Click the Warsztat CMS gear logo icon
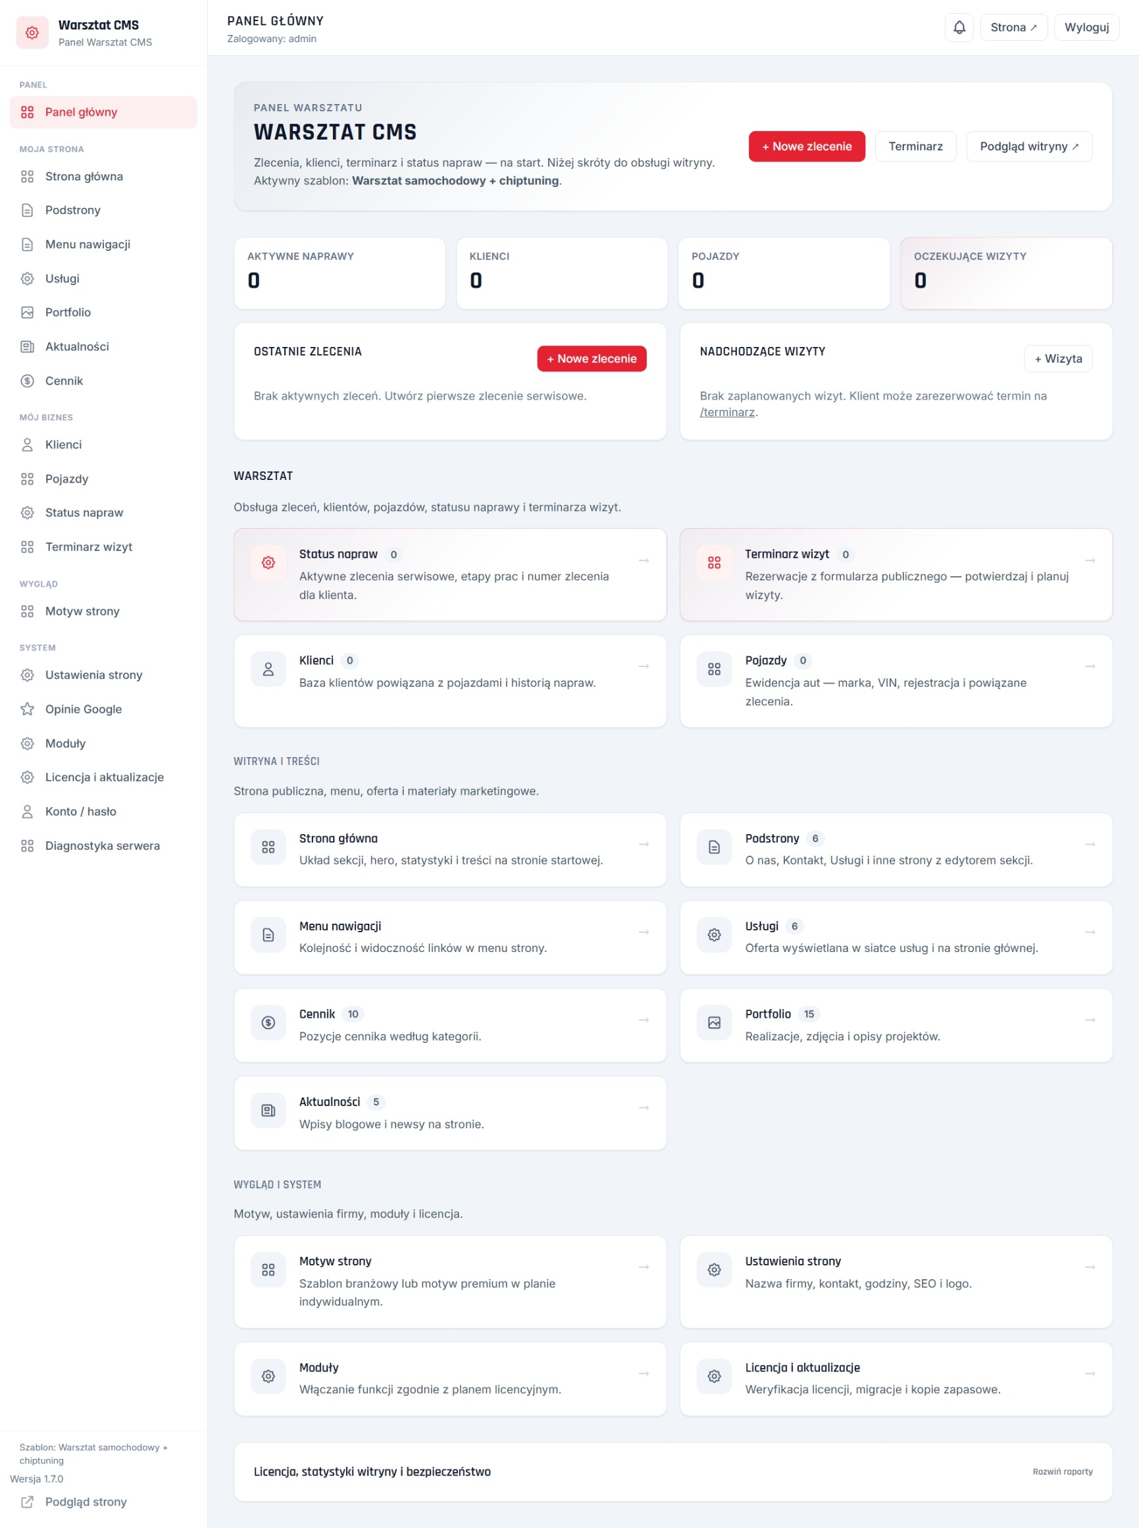This screenshot has width=1139, height=1528. click(x=32, y=32)
